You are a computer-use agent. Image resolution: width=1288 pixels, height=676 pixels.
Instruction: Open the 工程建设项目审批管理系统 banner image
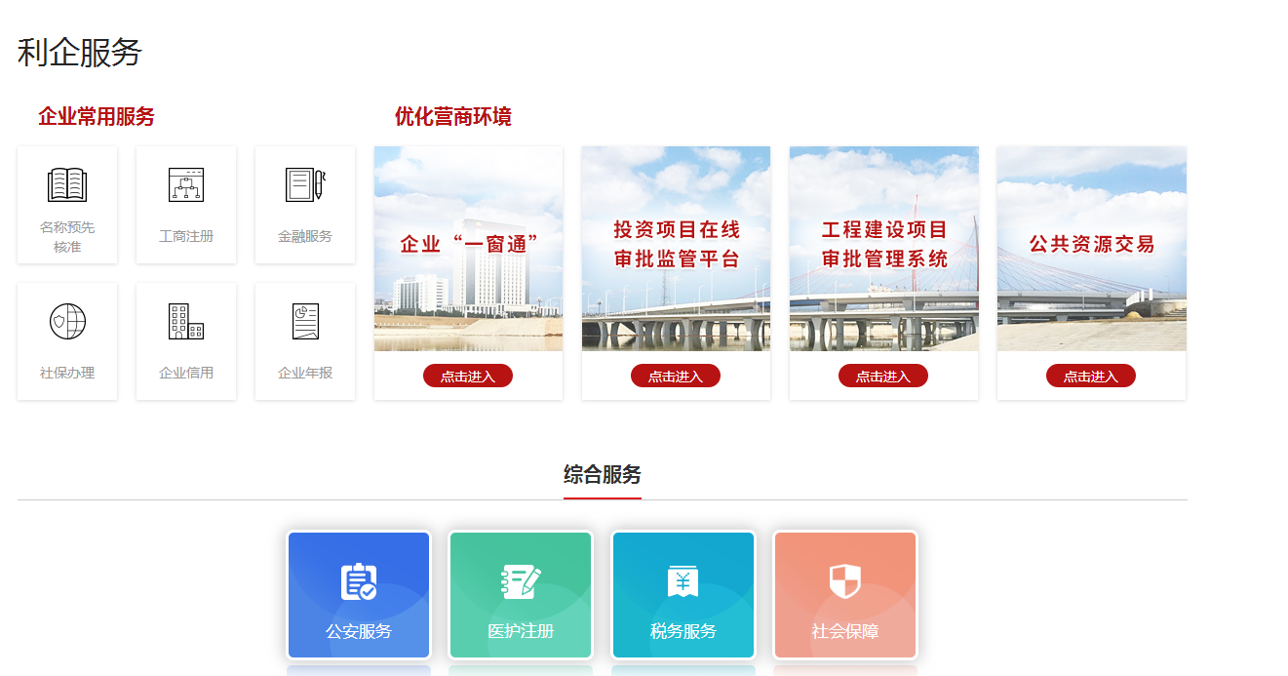click(884, 249)
